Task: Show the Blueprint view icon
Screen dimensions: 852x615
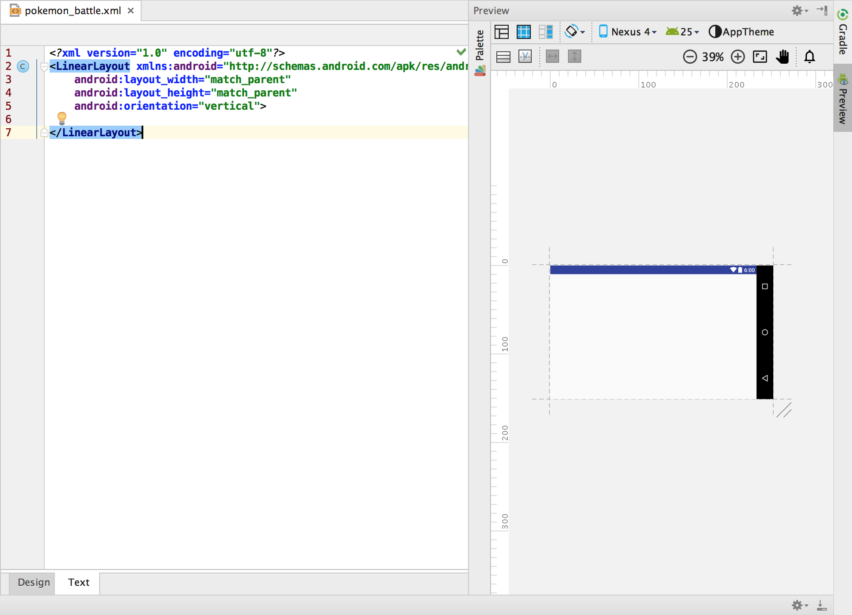Action: coord(524,32)
